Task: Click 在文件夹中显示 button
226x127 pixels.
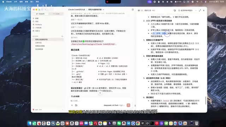Action: click(186, 11)
